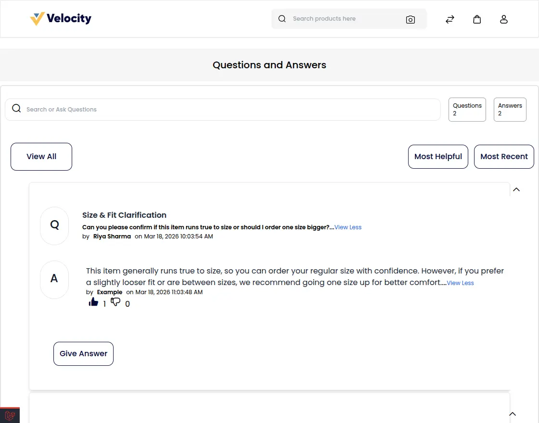Select the View All filter
Viewport: 539px width, 423px height.
click(x=41, y=156)
